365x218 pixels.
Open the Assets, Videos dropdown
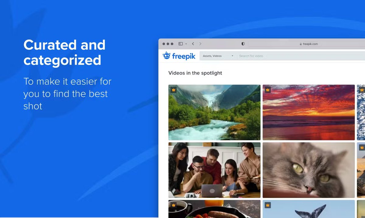click(x=218, y=56)
